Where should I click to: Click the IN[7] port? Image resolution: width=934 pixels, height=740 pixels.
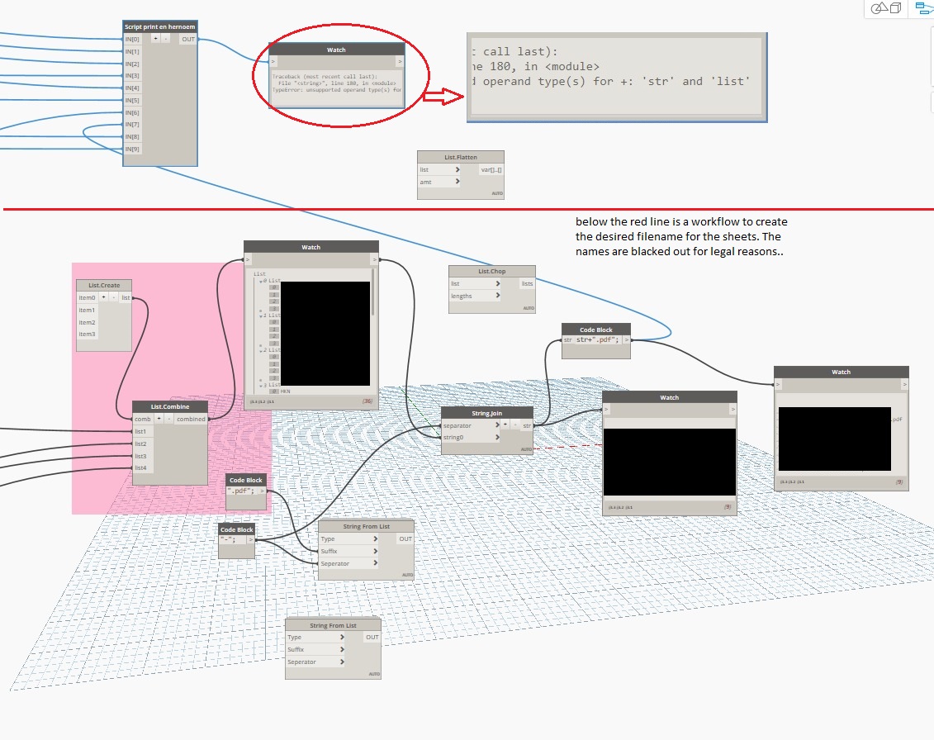pyautogui.click(x=132, y=125)
